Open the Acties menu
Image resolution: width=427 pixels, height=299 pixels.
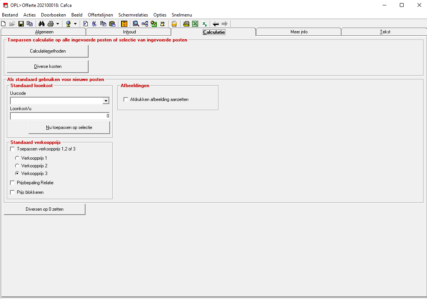(30, 15)
